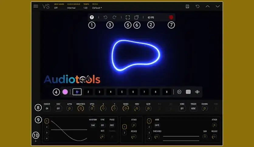Screen dimensions: 254x147
Task: Click the GATE mode button
Action: [x=157, y=125]
